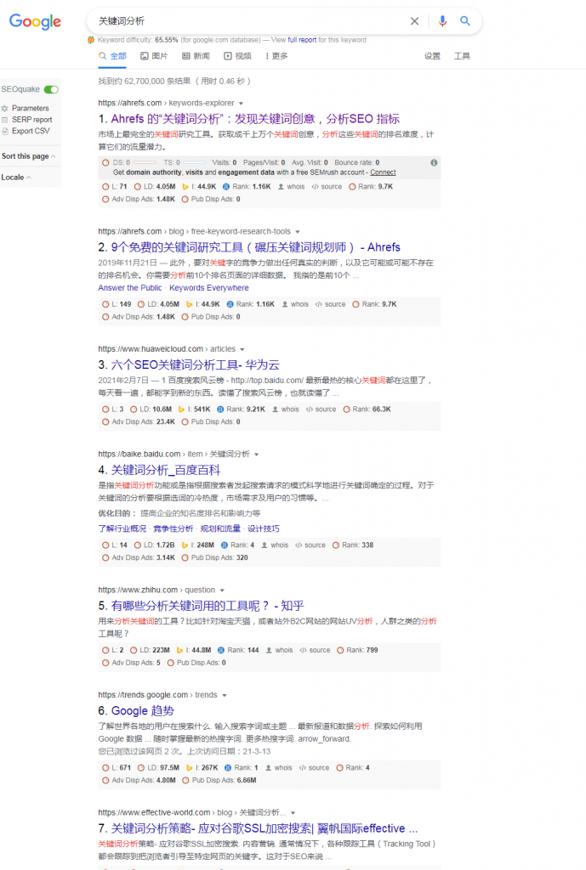Open dropdown arrow next to free-keyword-research-tools URL
The width and height of the screenshot is (586, 870).
(x=298, y=232)
